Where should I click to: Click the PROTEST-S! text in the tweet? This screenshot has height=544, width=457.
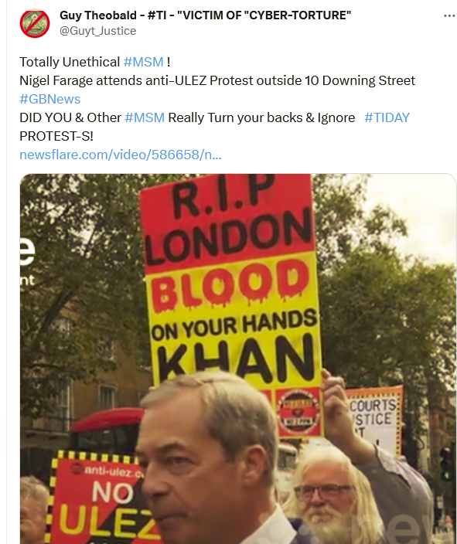[x=56, y=136]
